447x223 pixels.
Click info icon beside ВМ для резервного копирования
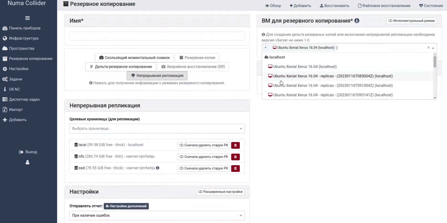pos(357,21)
